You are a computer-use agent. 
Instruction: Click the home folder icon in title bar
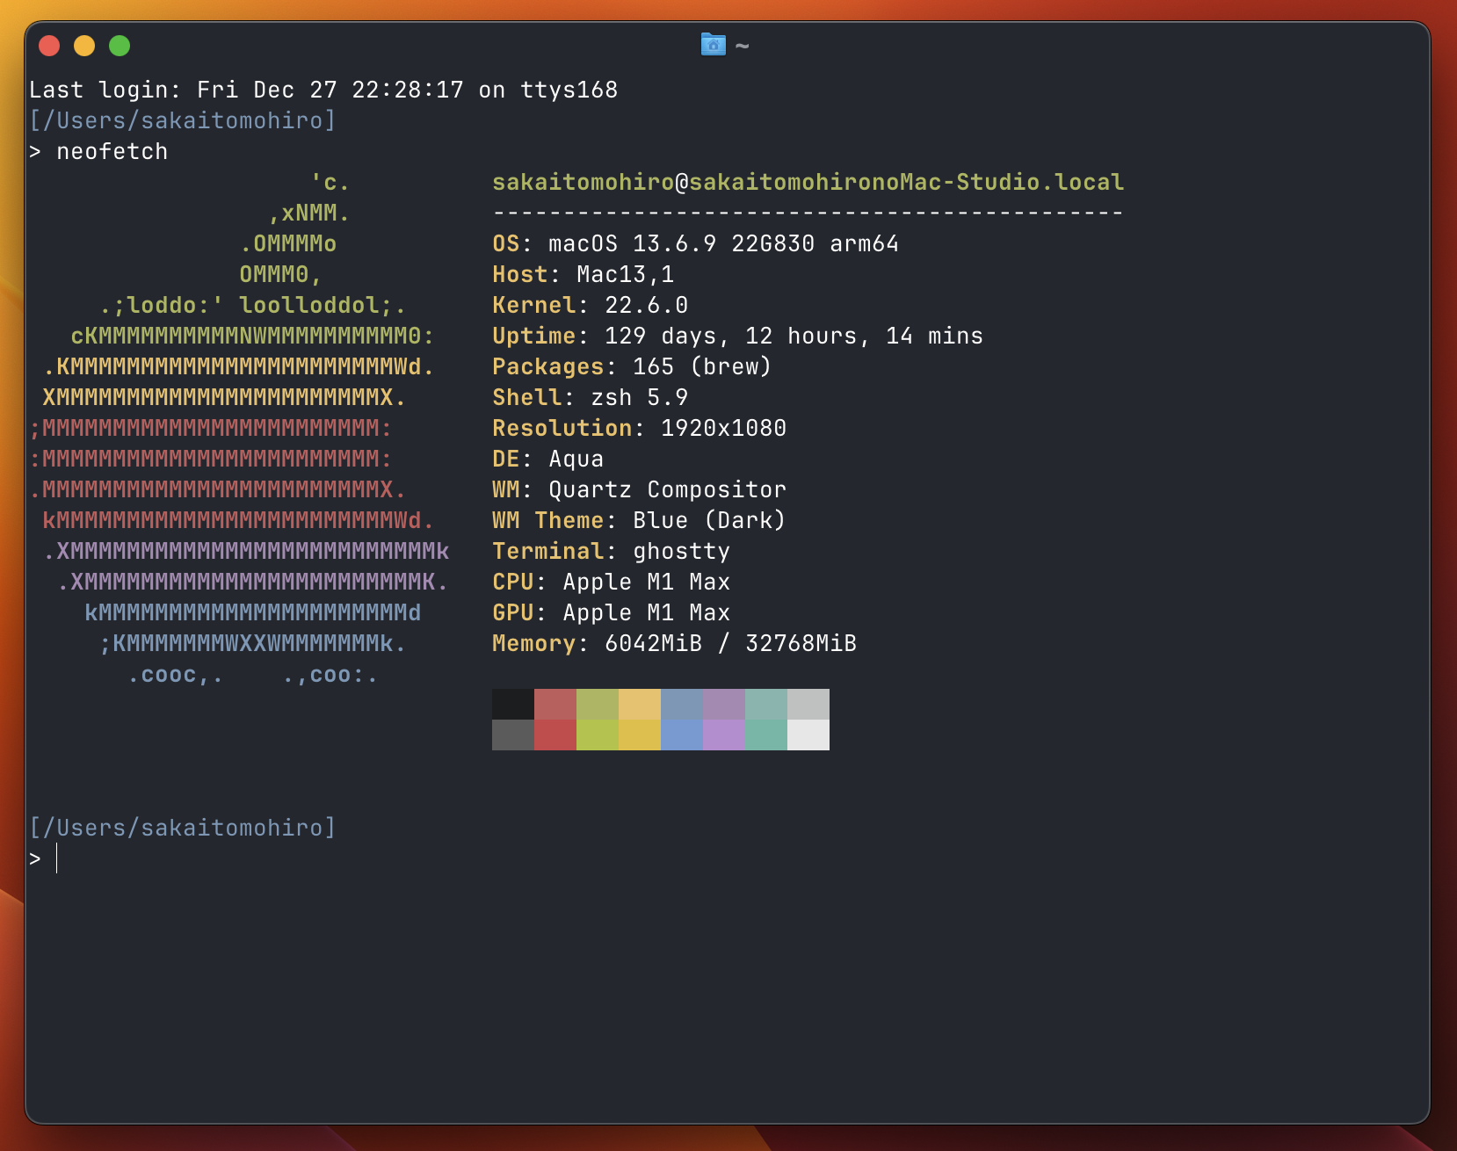714,44
